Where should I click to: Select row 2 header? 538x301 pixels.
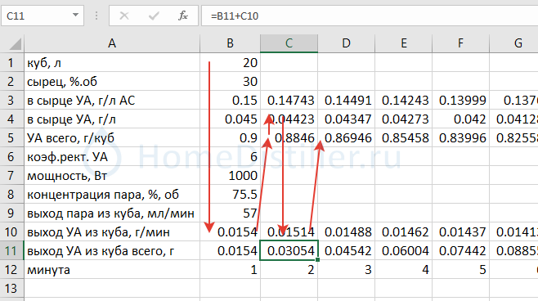(x=11, y=81)
